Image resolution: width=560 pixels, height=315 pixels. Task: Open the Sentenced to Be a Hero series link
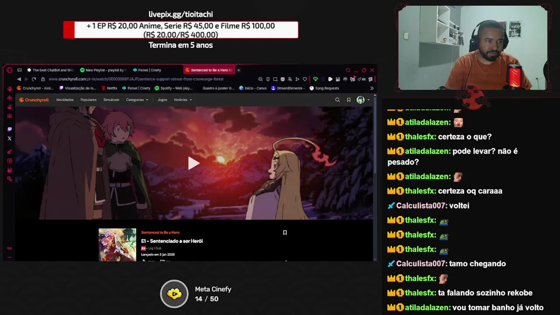pyautogui.click(x=160, y=232)
